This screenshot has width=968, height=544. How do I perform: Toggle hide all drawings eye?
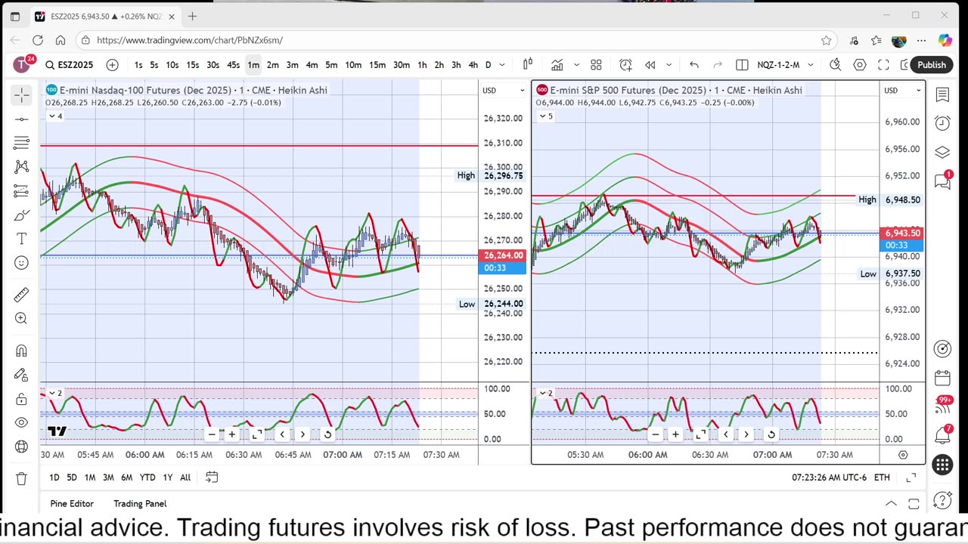coord(21,422)
